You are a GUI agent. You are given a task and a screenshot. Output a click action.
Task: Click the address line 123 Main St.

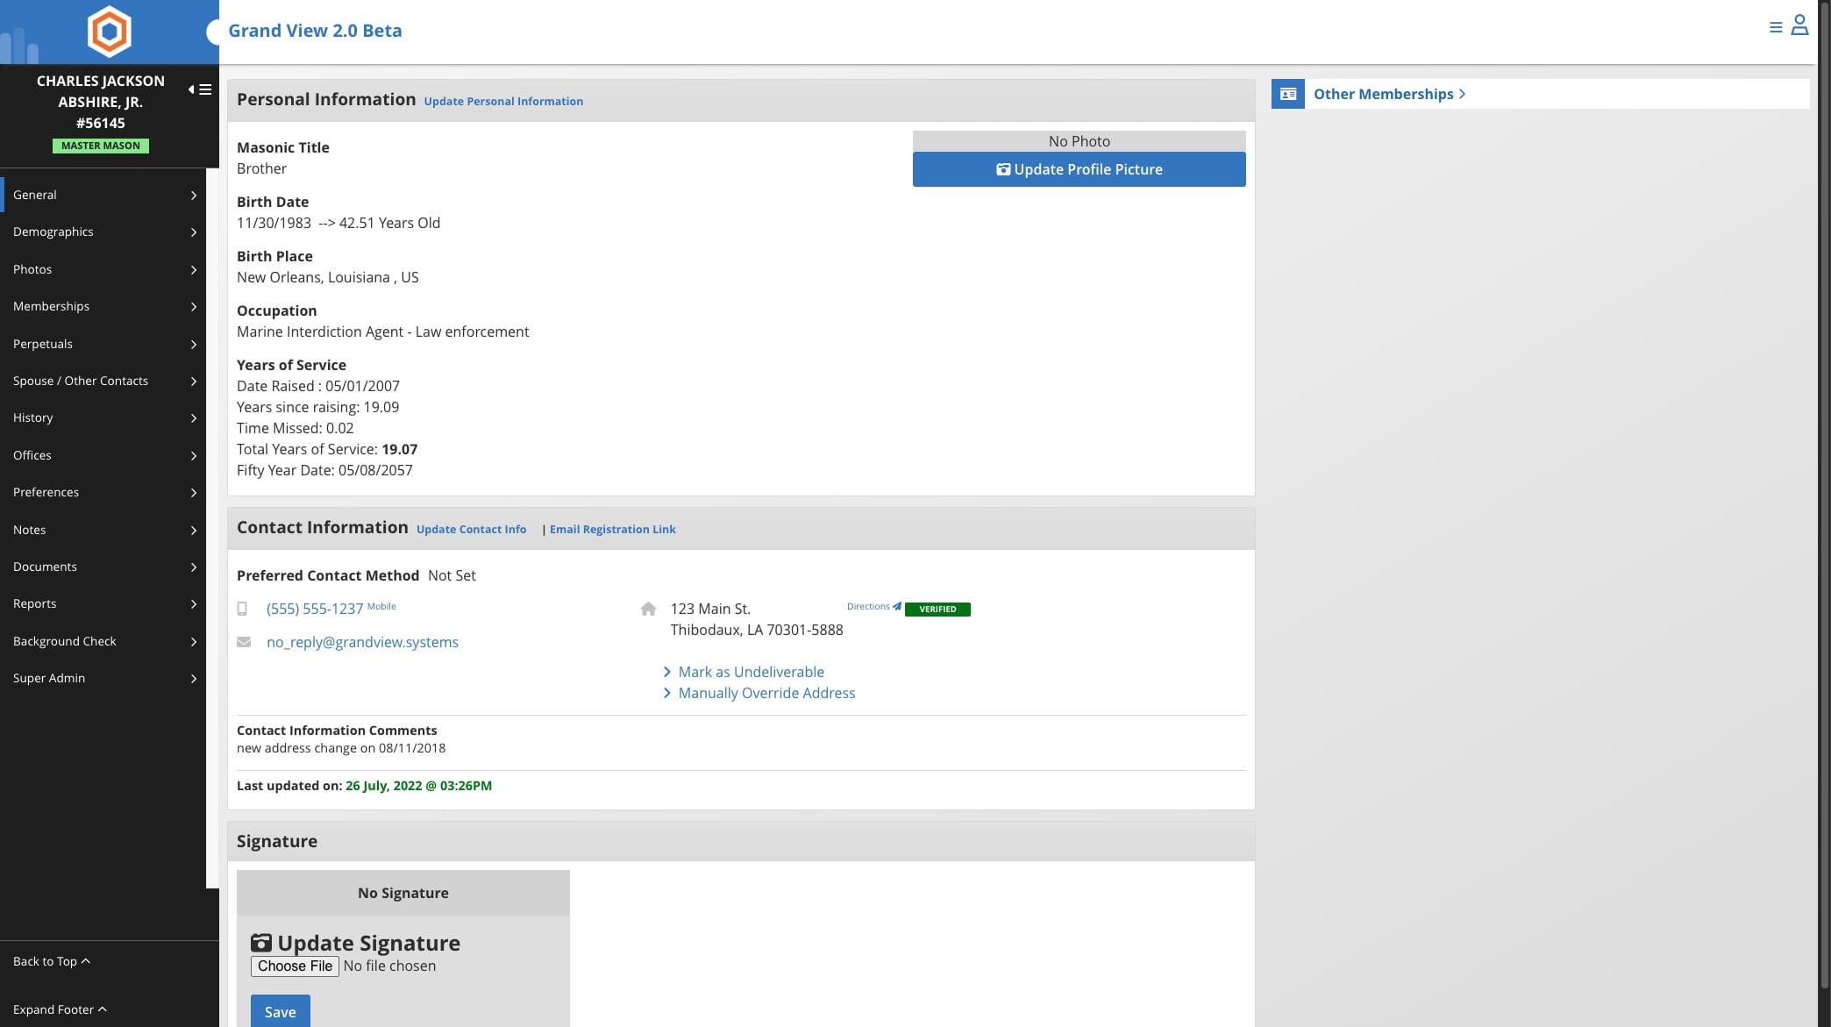(710, 609)
